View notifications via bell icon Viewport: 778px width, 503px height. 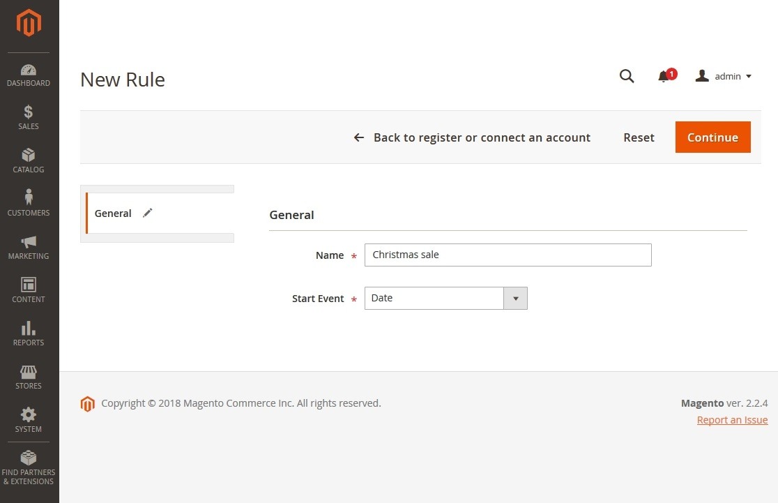(x=664, y=77)
